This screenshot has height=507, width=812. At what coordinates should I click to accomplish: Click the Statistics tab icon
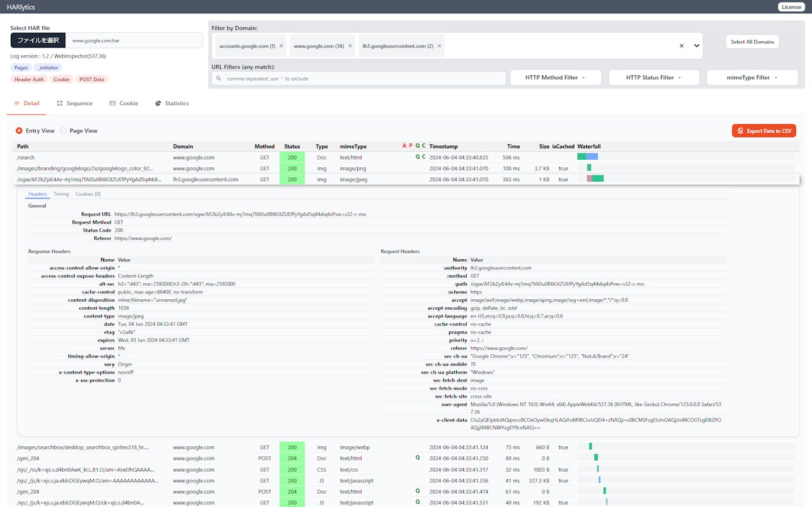[x=158, y=103]
